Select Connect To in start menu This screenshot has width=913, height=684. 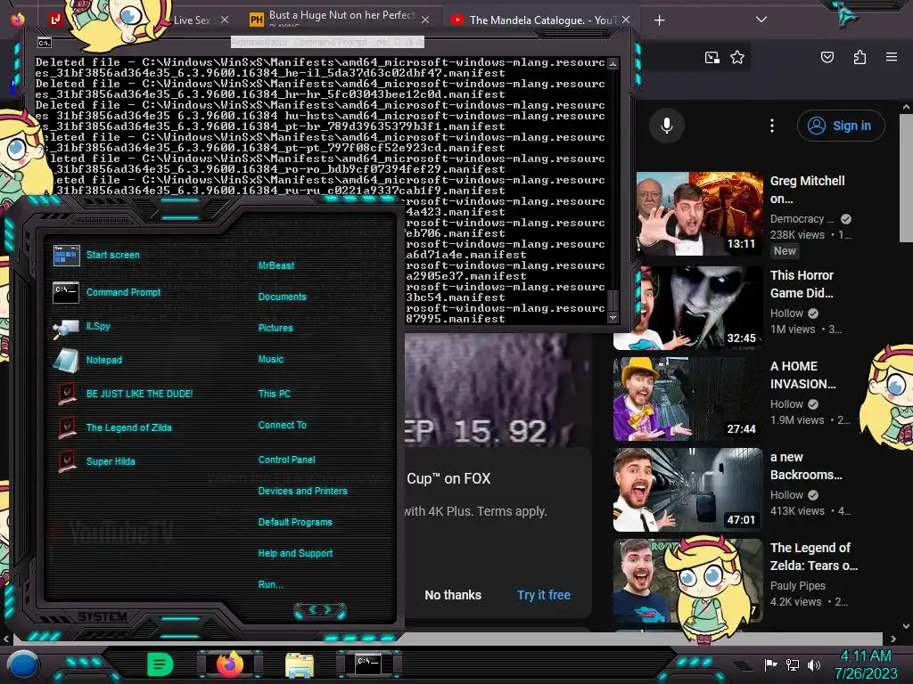point(283,425)
